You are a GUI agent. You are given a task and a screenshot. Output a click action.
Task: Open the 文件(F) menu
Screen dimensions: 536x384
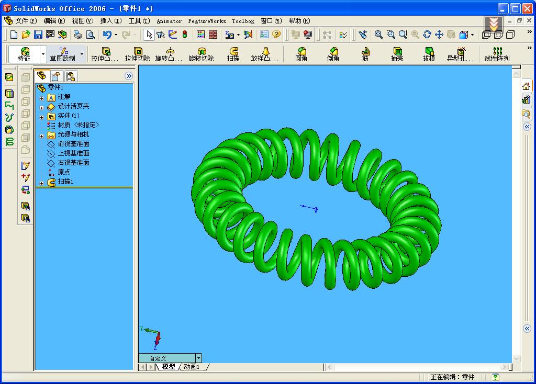click(26, 21)
